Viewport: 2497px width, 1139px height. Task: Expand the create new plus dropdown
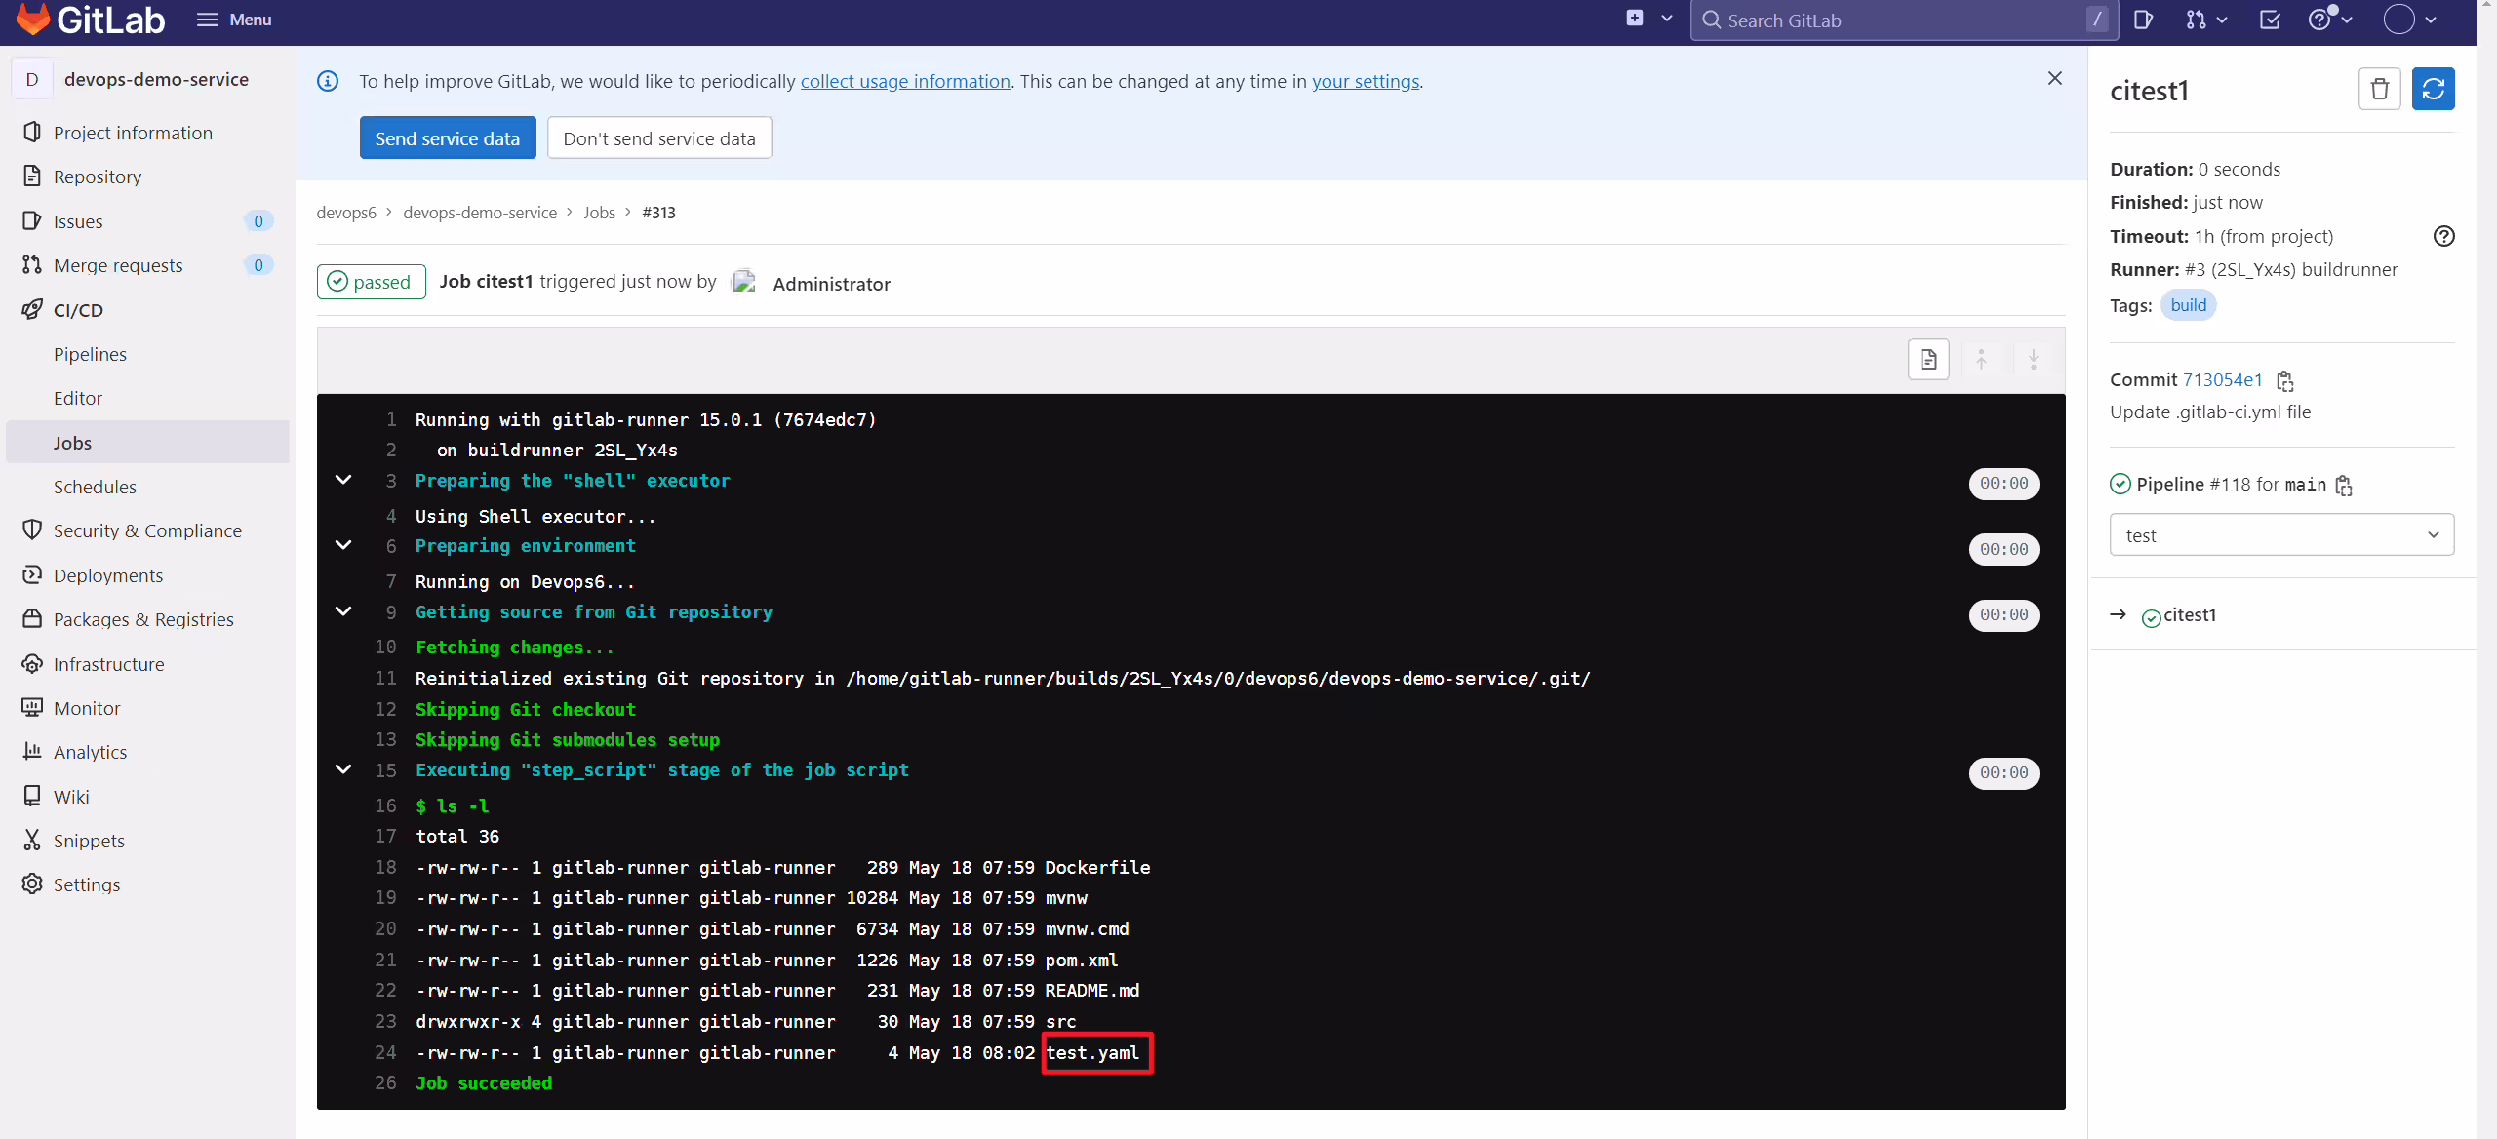[1649, 19]
